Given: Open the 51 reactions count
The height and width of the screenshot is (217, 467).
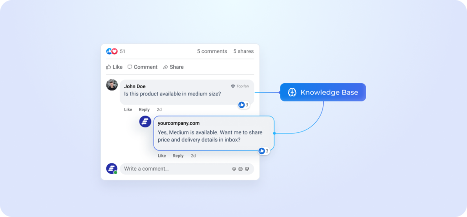Looking at the screenshot, I should [123, 51].
